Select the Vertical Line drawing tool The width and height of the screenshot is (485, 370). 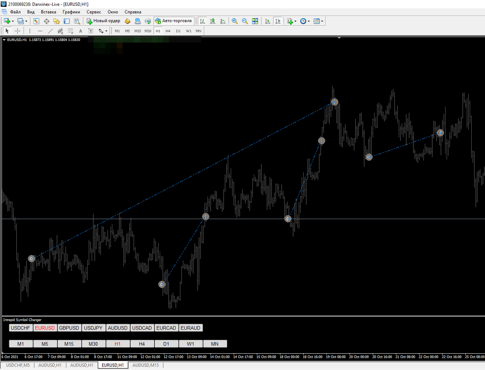30,31
